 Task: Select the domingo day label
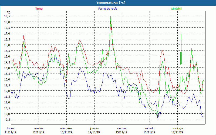pyautogui.click(x=177, y=128)
